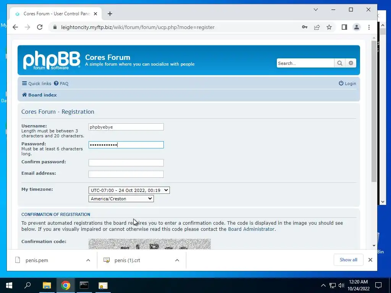Click the Username field

126,127
